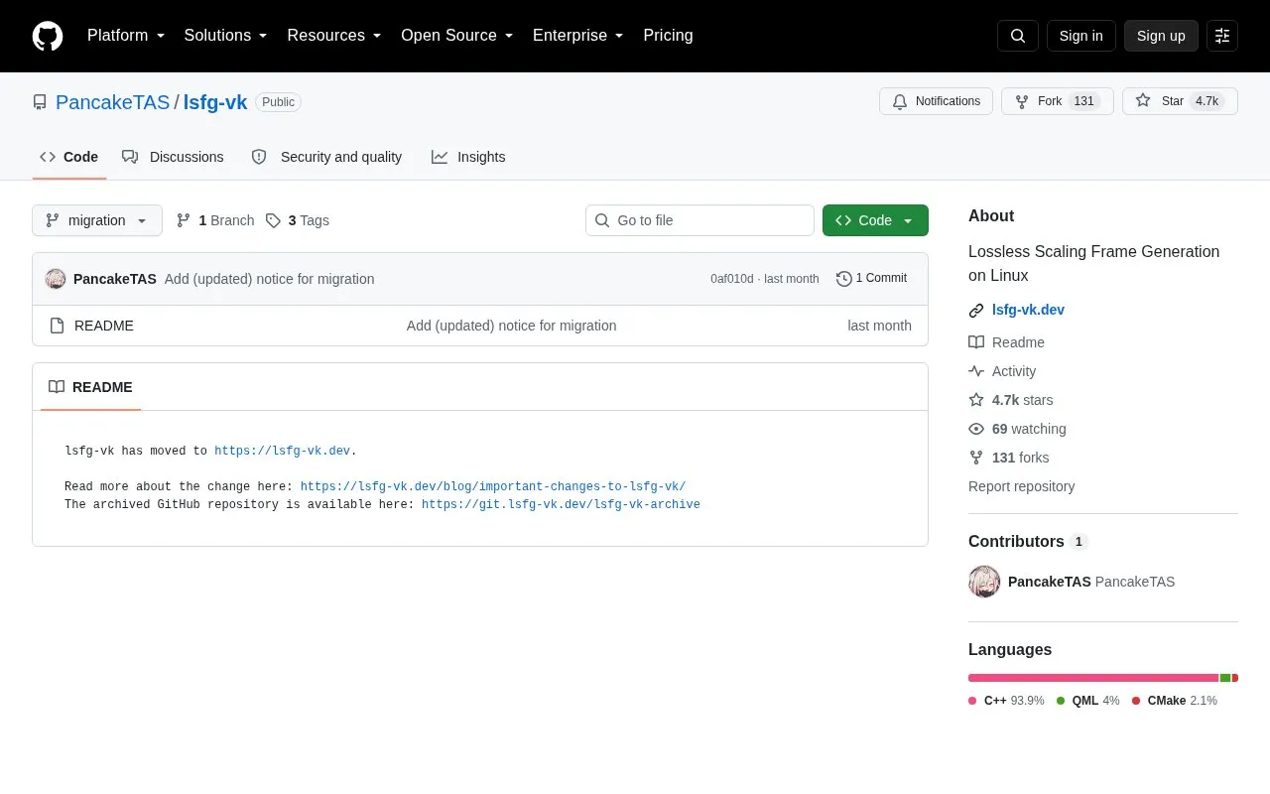
Task: Open the Security and quality tab
Action: (x=327, y=157)
